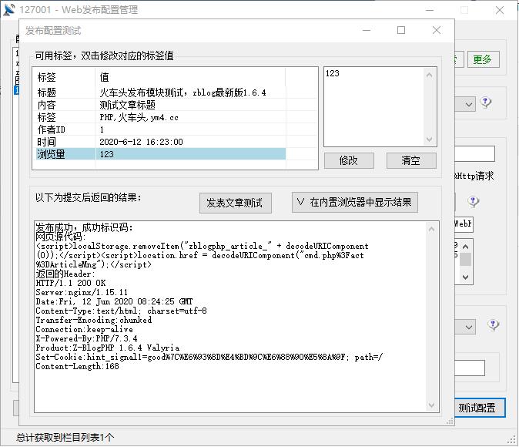Click value cell 2020-6-12 16:23:00
This screenshot has height=447, width=519.
(142, 142)
